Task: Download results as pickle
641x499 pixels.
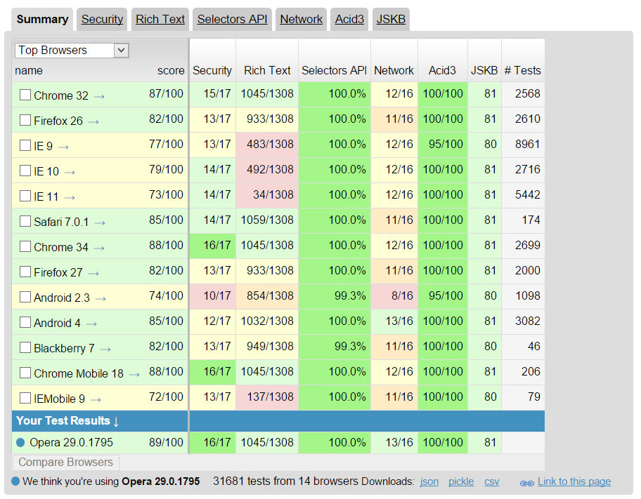Action: point(461,482)
